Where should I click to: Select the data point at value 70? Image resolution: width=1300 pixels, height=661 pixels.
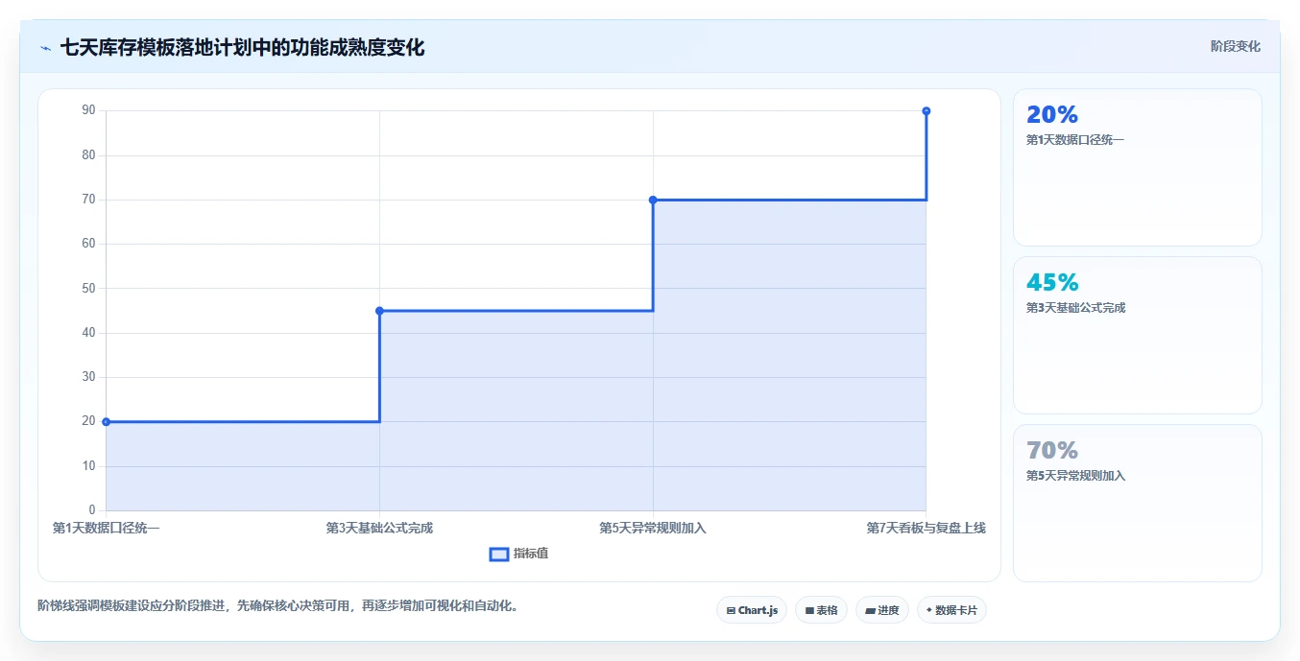coord(653,200)
